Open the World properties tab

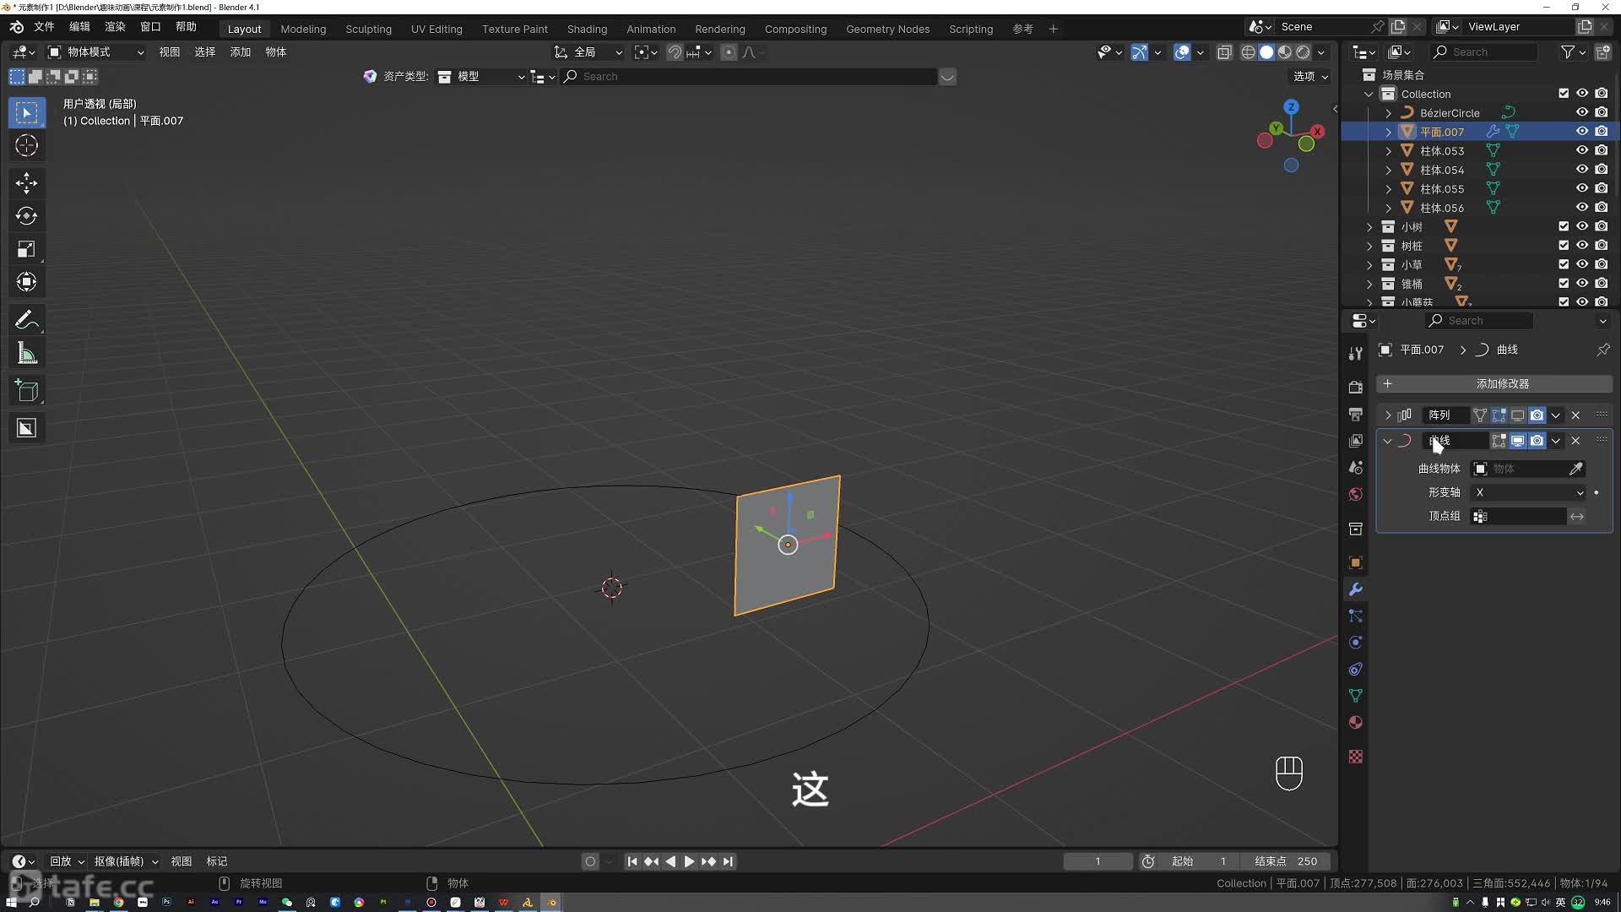1355,494
